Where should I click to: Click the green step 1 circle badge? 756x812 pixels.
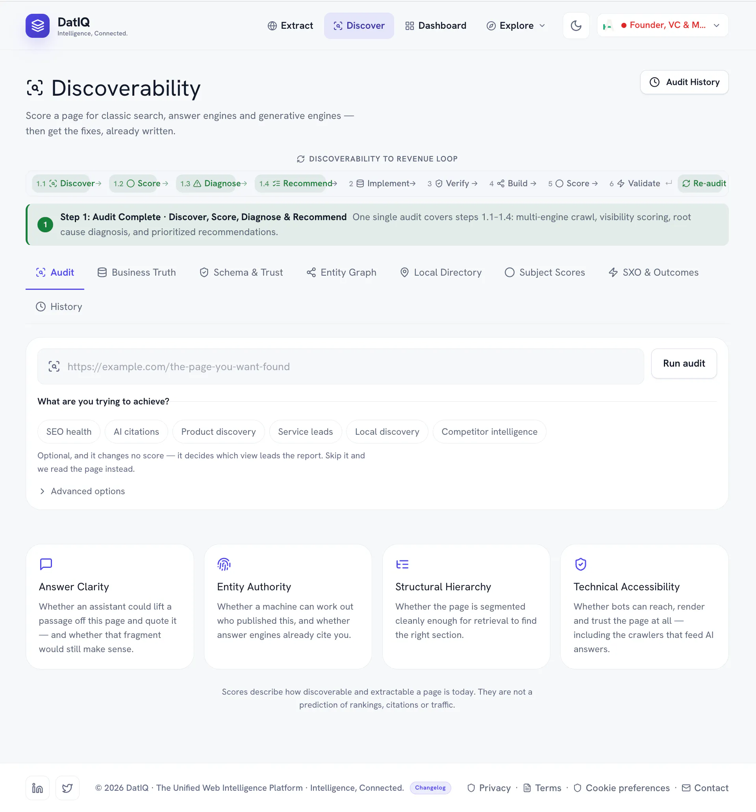click(45, 224)
